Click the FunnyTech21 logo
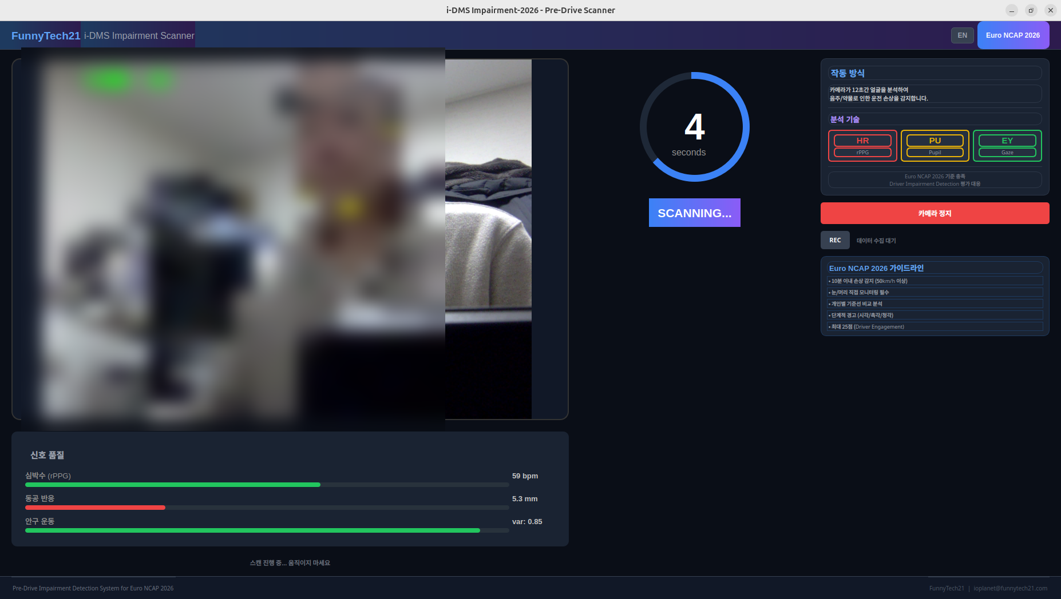 click(x=46, y=35)
